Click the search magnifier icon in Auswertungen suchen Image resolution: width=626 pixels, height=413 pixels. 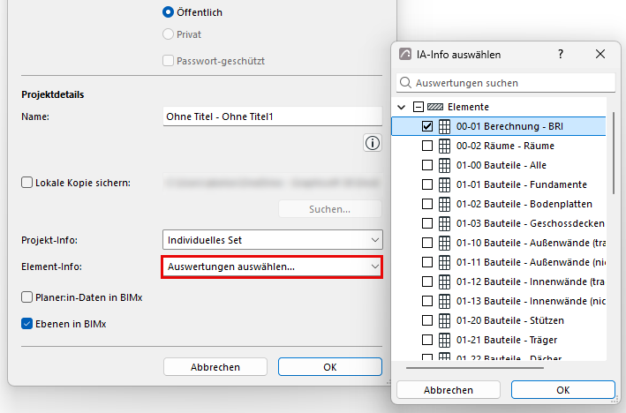pos(405,83)
